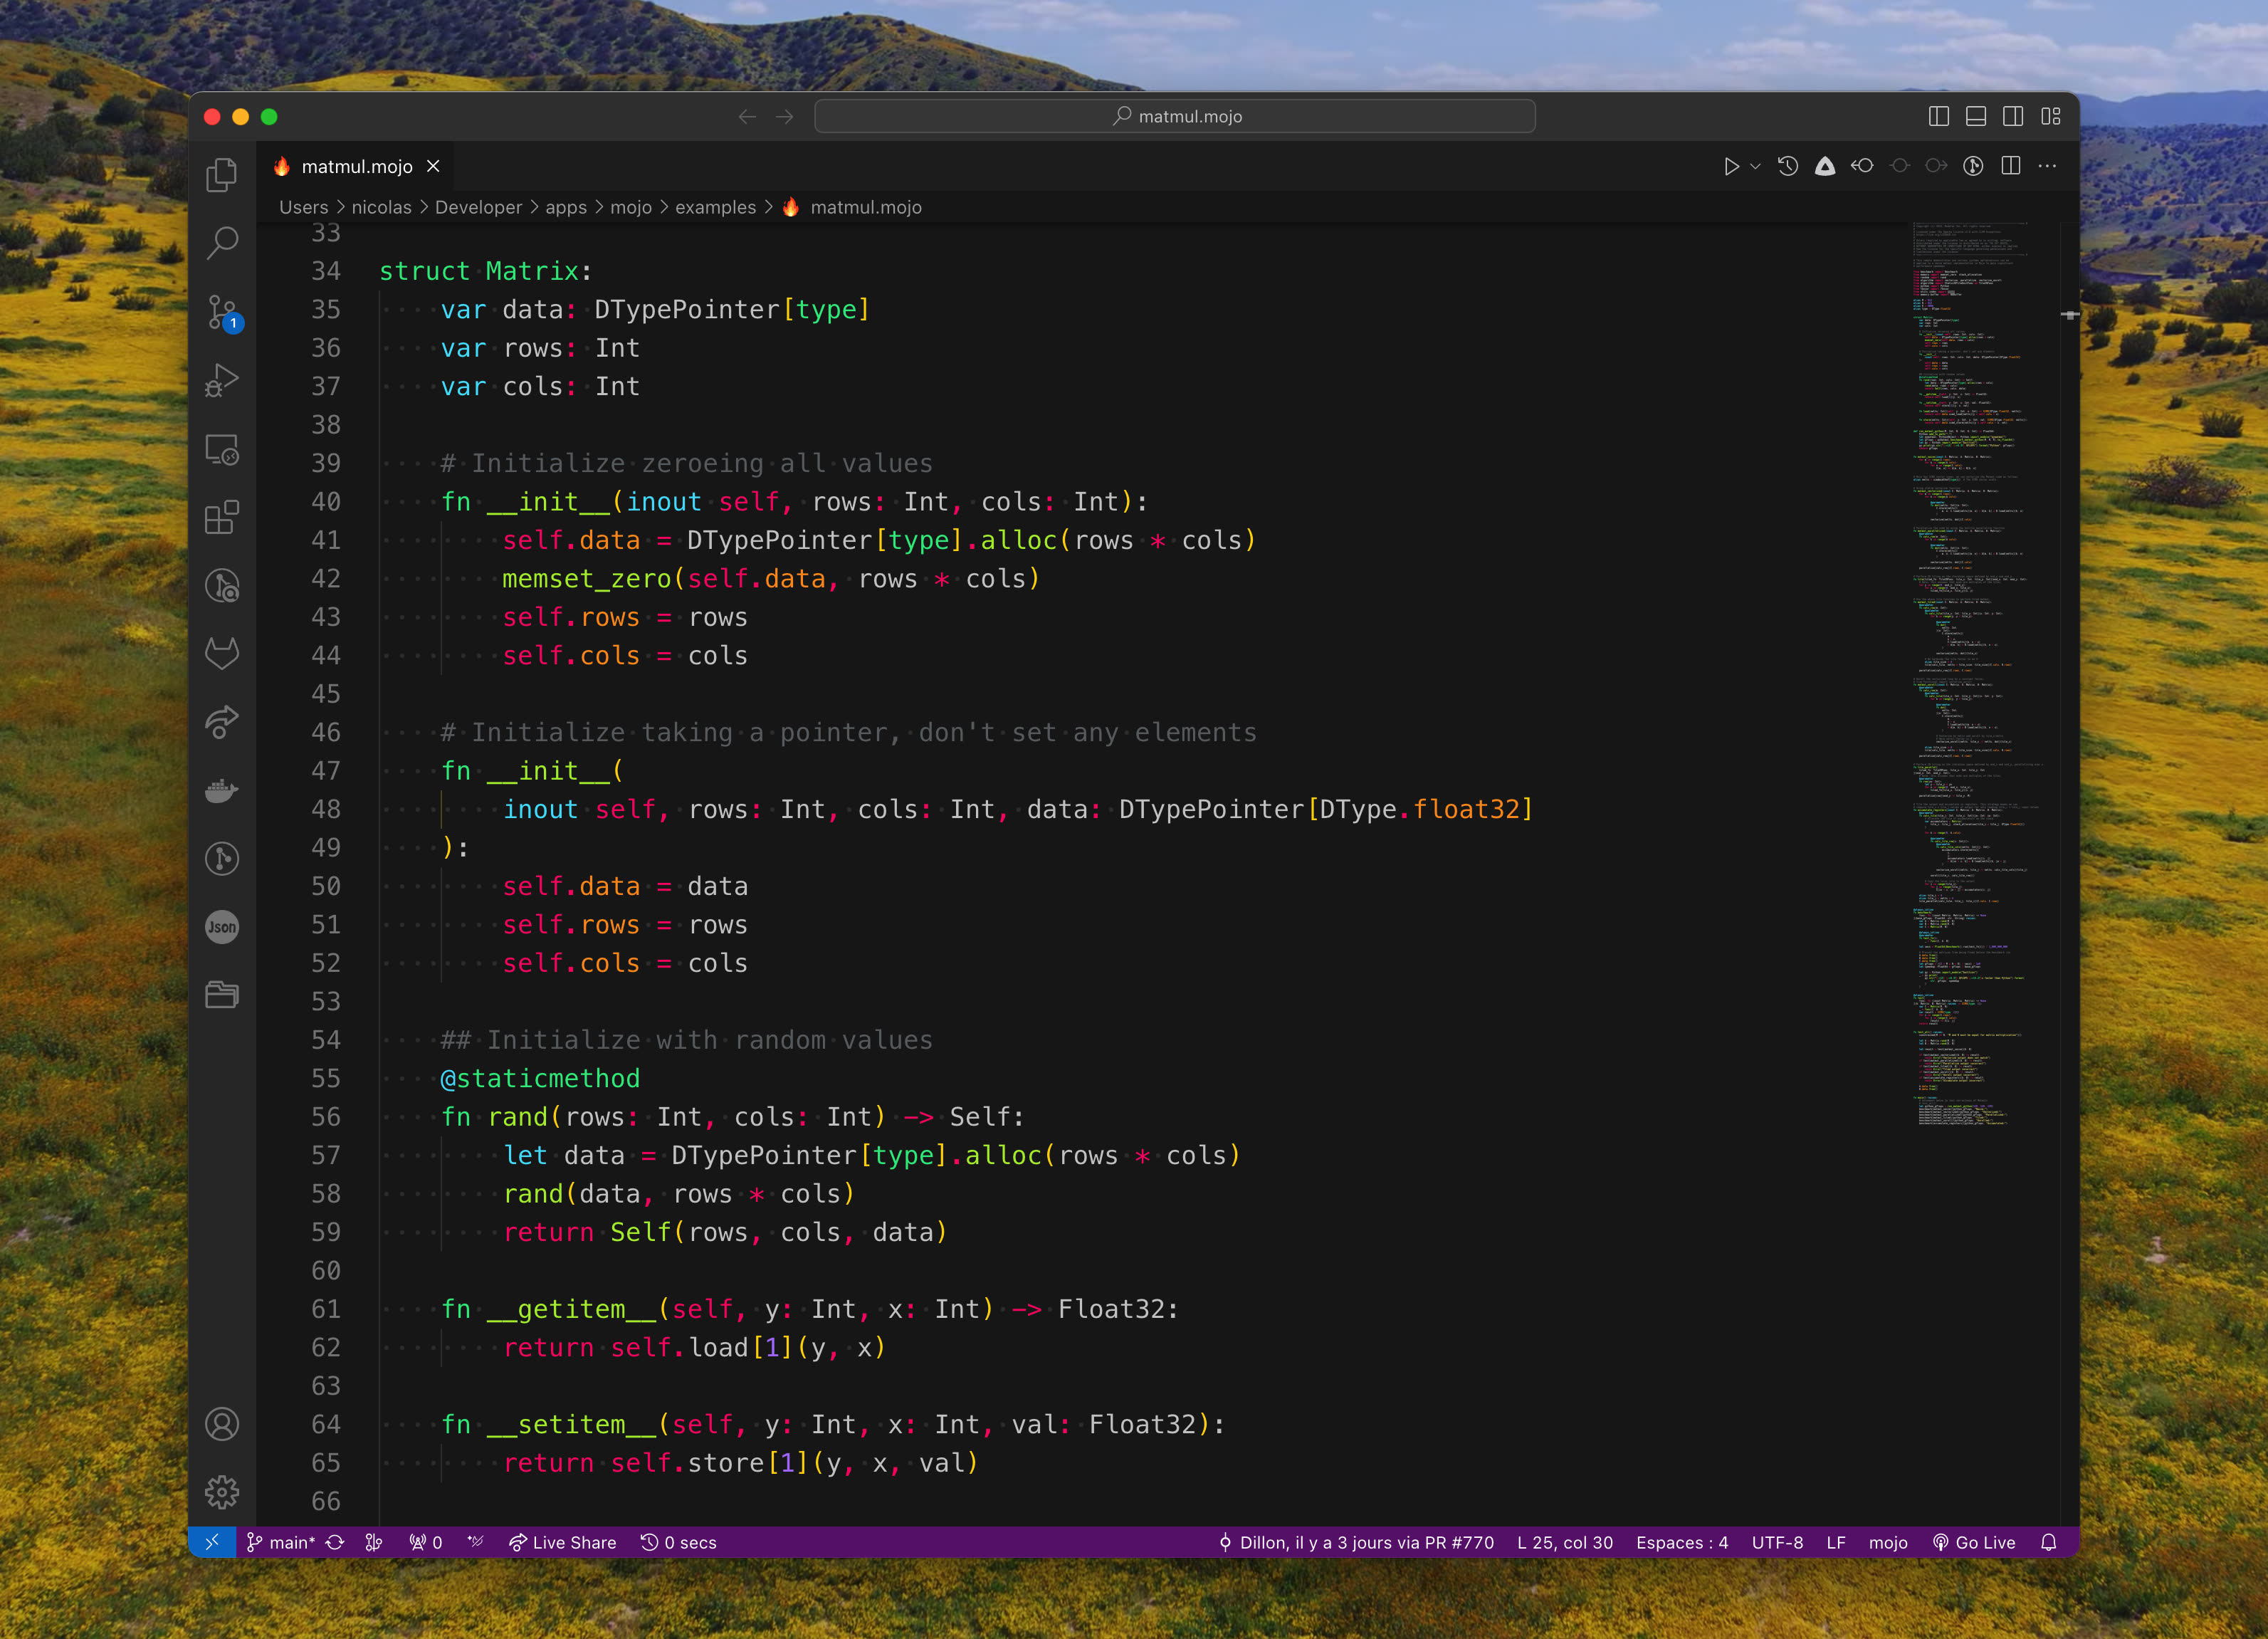Open the mojo language mode selector
2268x1639 pixels.
tap(1887, 1542)
